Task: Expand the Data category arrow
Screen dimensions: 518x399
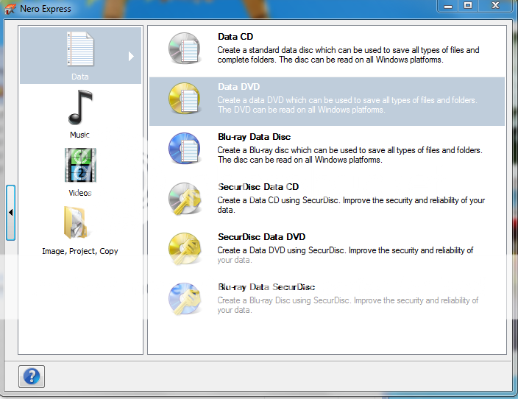Action: pyautogui.click(x=131, y=56)
